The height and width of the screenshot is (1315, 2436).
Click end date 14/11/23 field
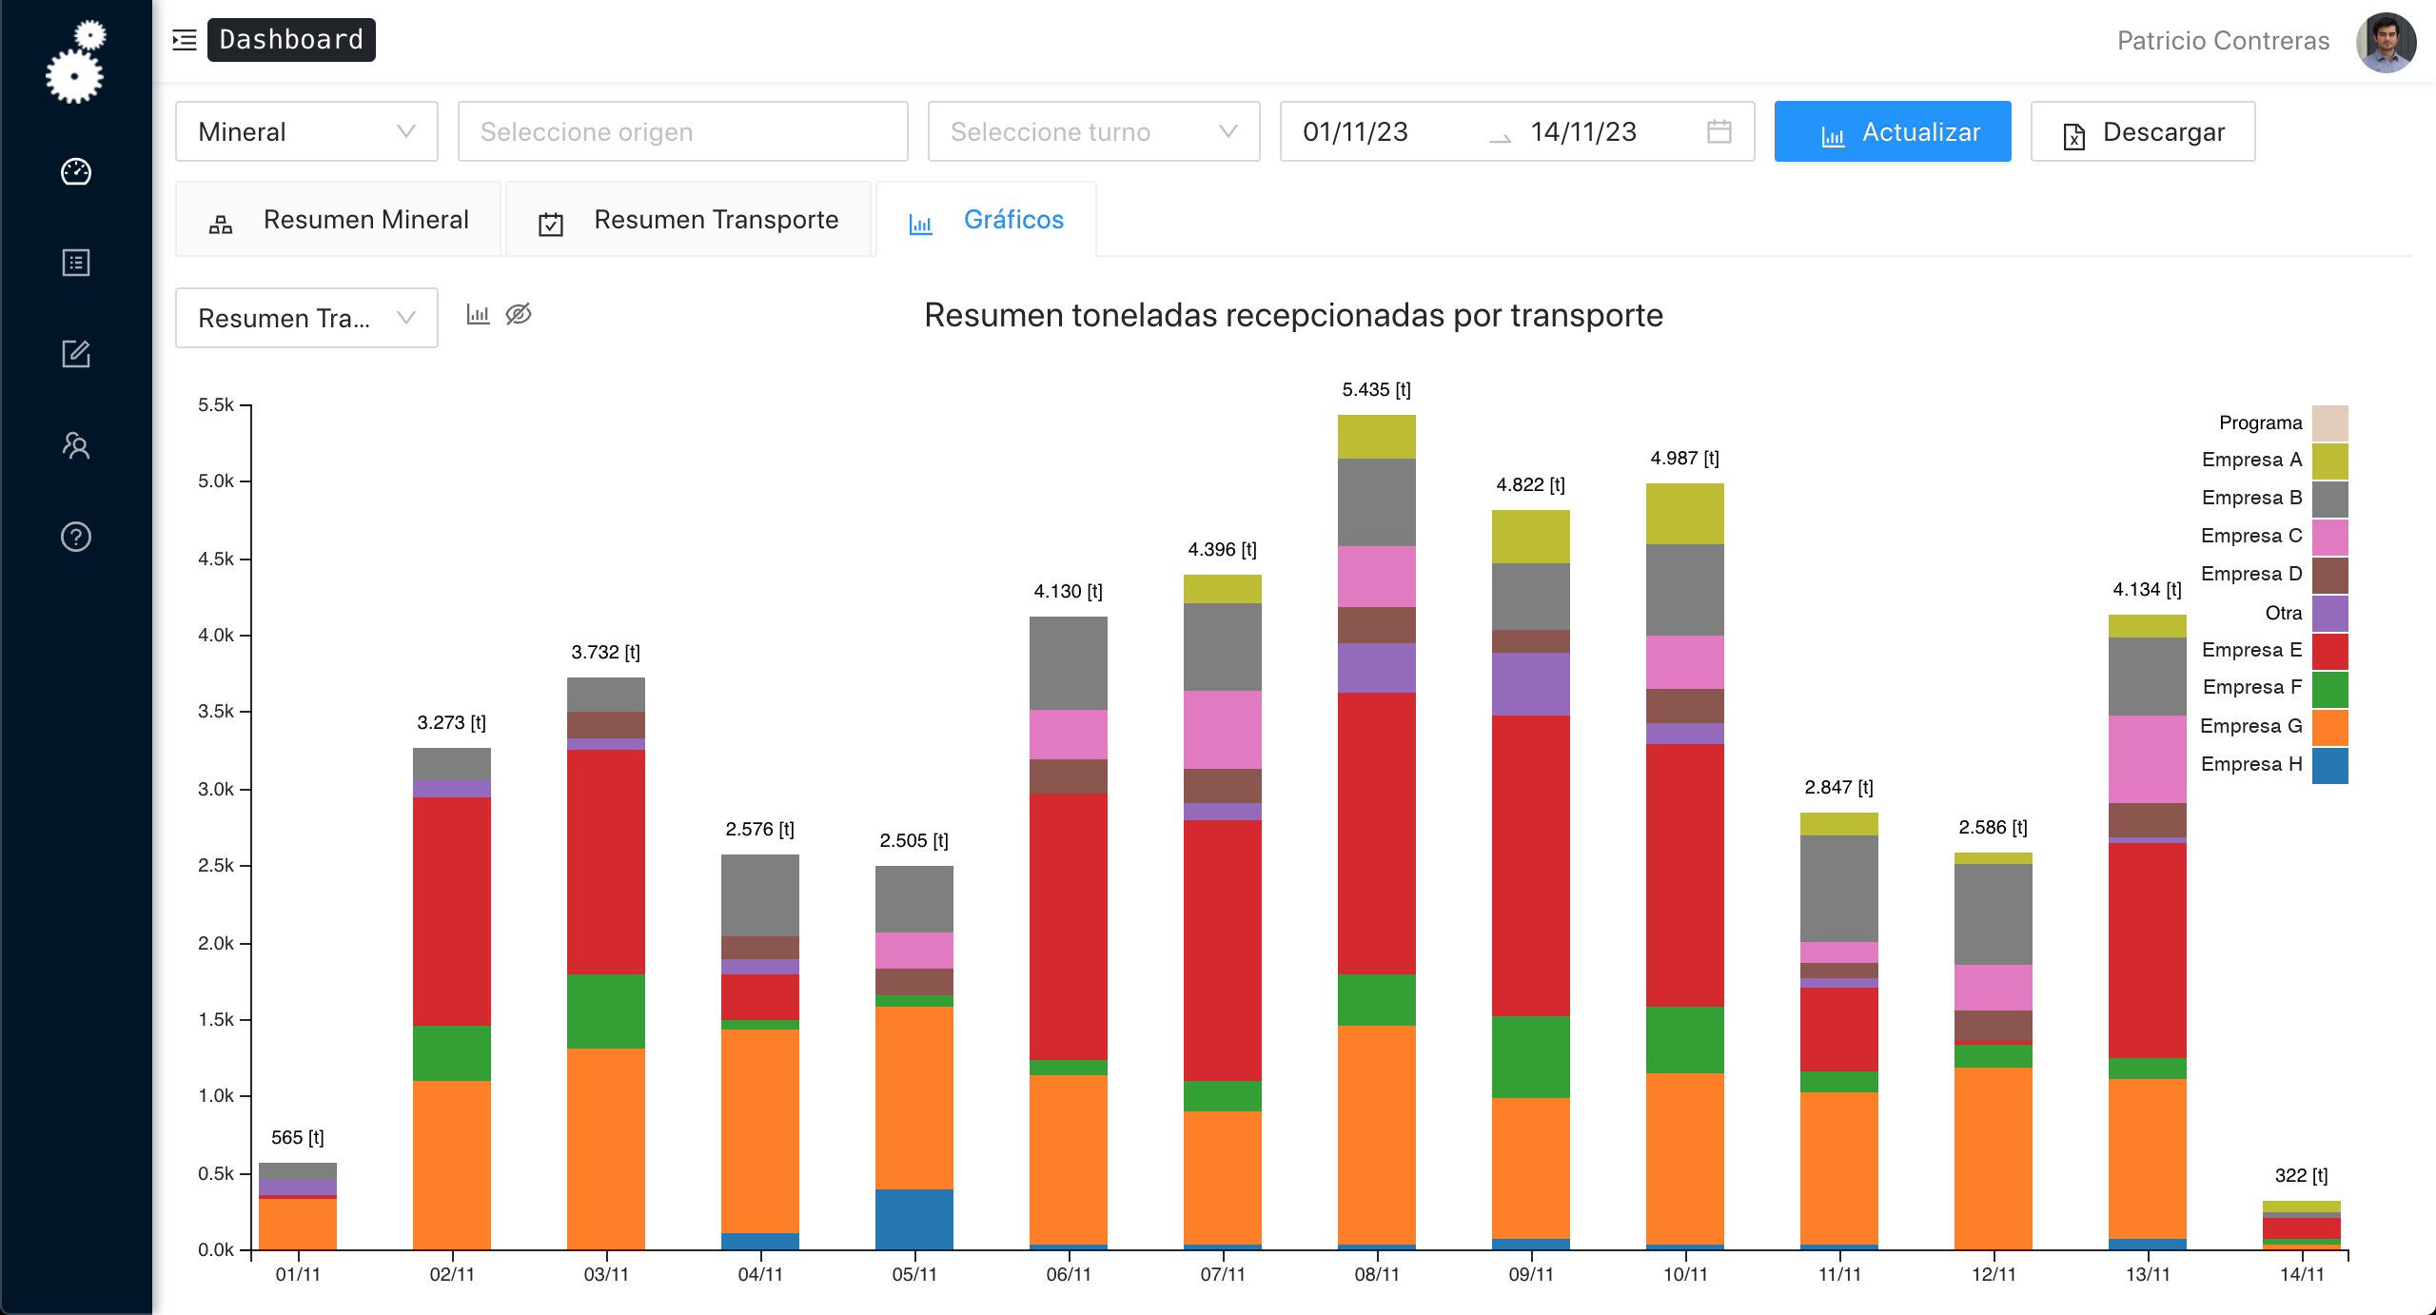point(1583,131)
